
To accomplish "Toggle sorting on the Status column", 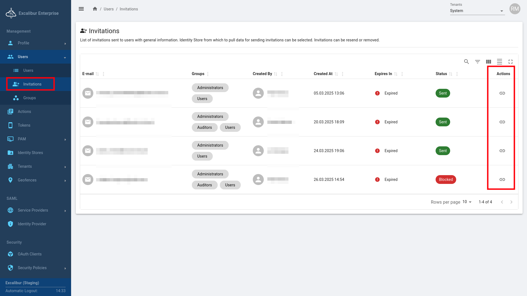I will (x=451, y=74).
